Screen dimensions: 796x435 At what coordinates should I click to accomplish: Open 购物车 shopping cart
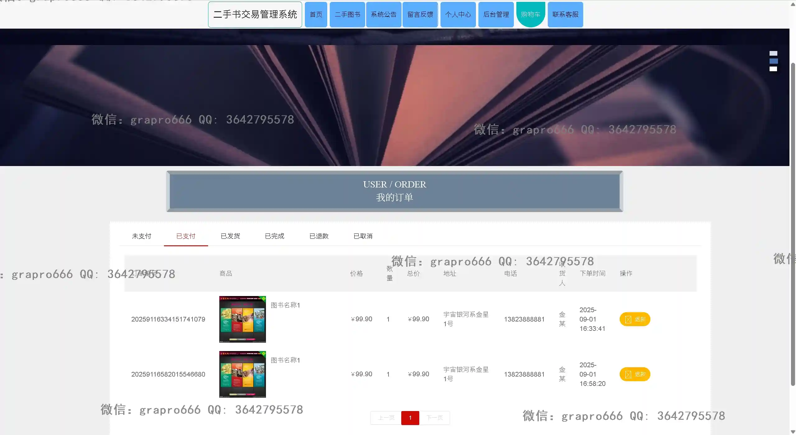530,15
